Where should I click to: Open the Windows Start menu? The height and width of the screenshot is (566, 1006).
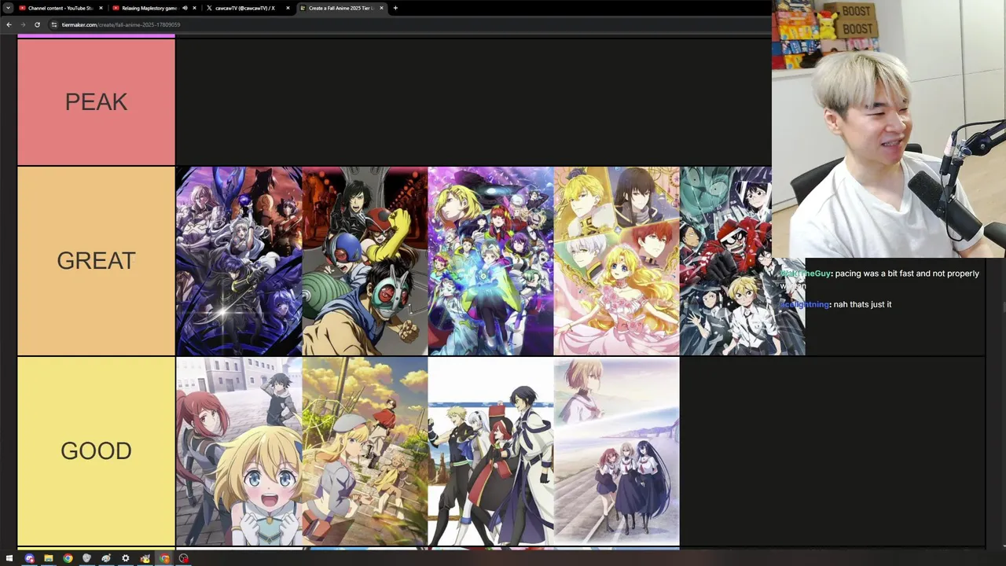[9, 558]
